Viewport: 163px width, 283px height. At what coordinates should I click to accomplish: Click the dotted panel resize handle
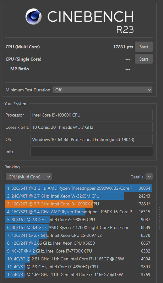pos(160,218)
